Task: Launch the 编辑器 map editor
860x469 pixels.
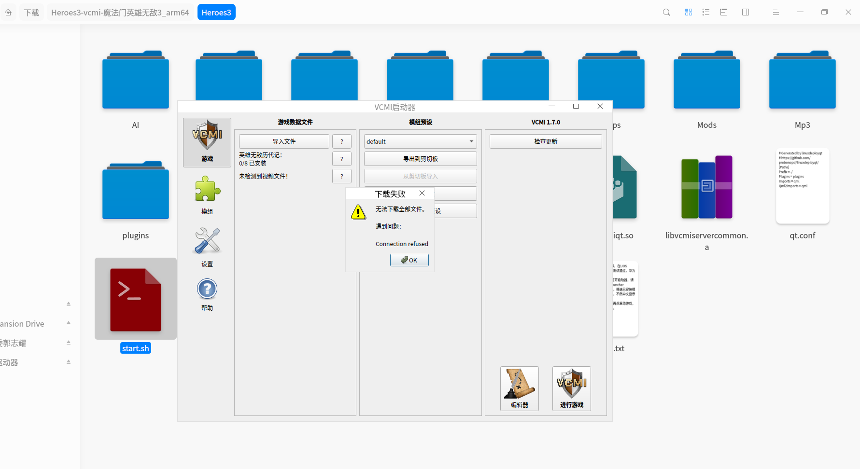Action: [520, 388]
